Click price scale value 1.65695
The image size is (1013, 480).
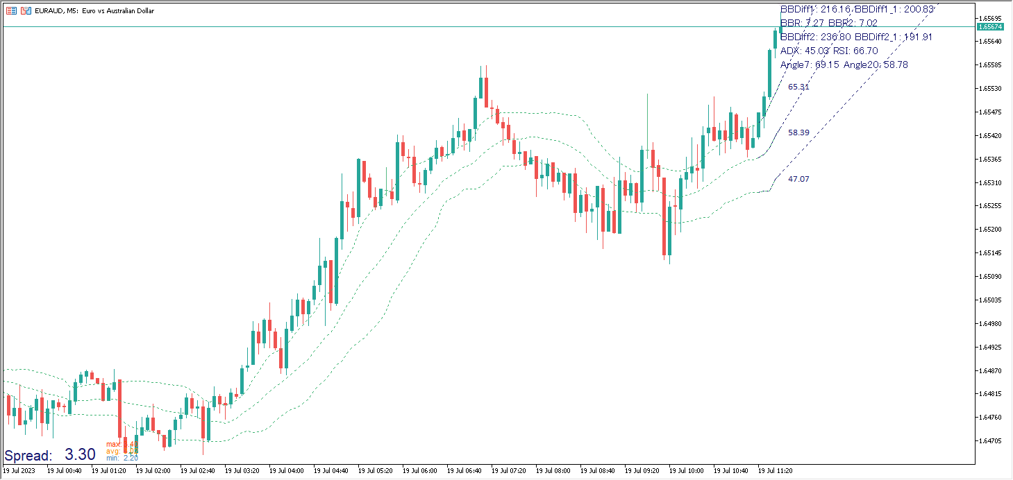pos(990,18)
